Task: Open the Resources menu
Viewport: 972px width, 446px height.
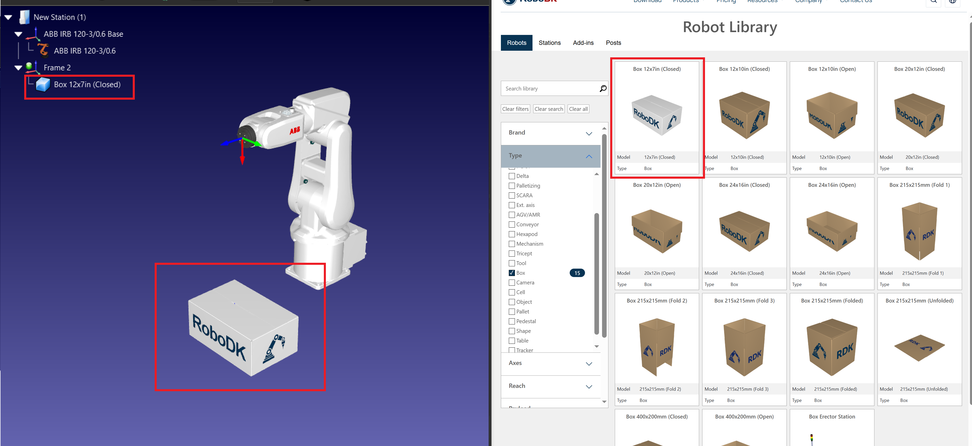Action: pos(763,2)
